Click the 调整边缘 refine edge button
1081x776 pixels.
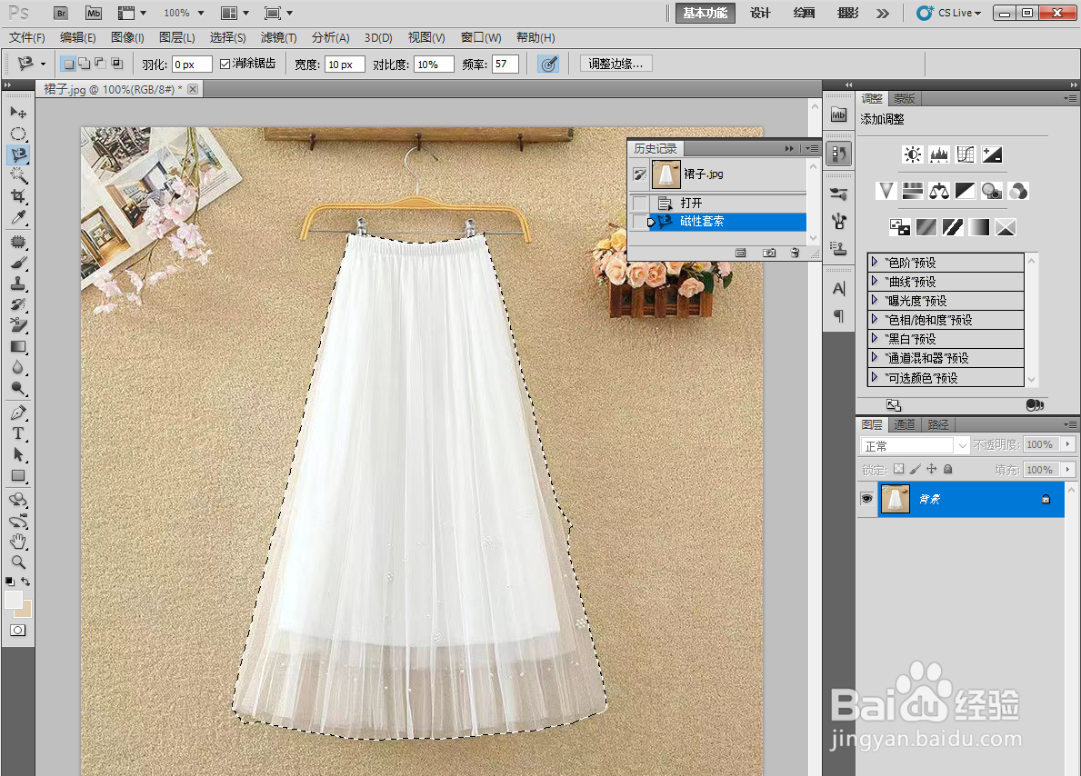point(616,65)
